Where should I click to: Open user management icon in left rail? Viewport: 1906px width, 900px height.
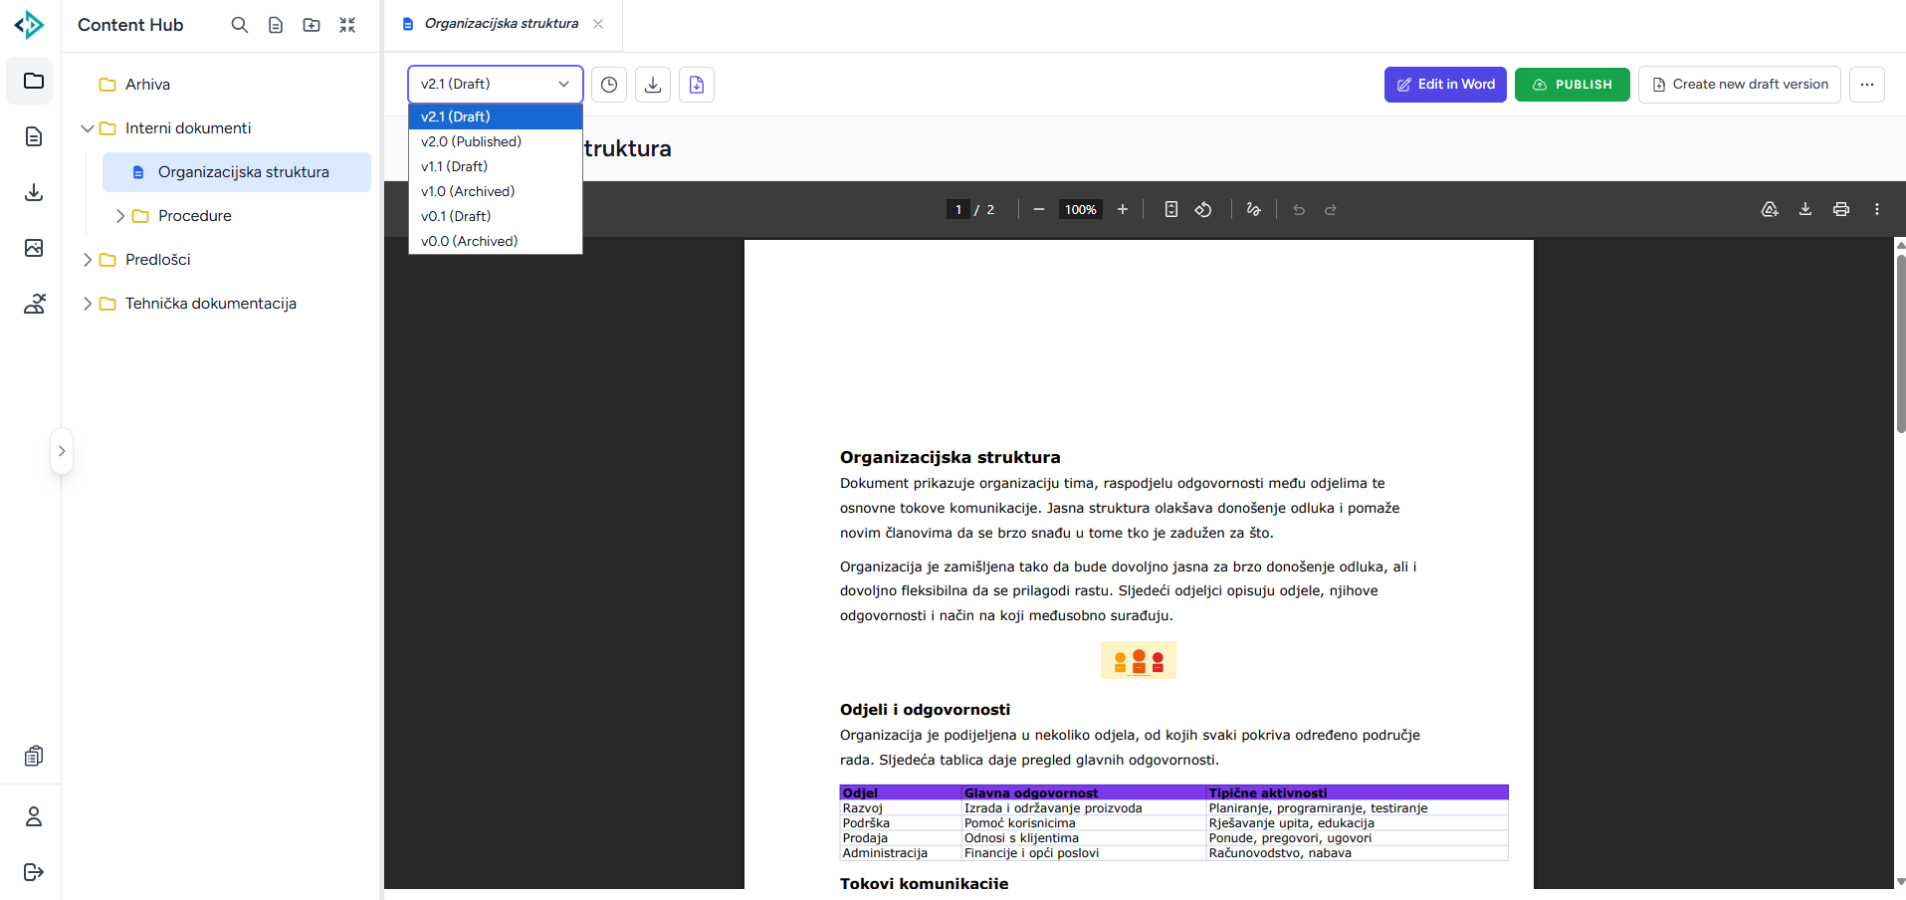coord(34,304)
